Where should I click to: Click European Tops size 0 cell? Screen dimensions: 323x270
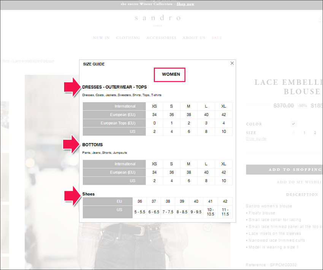click(154, 123)
